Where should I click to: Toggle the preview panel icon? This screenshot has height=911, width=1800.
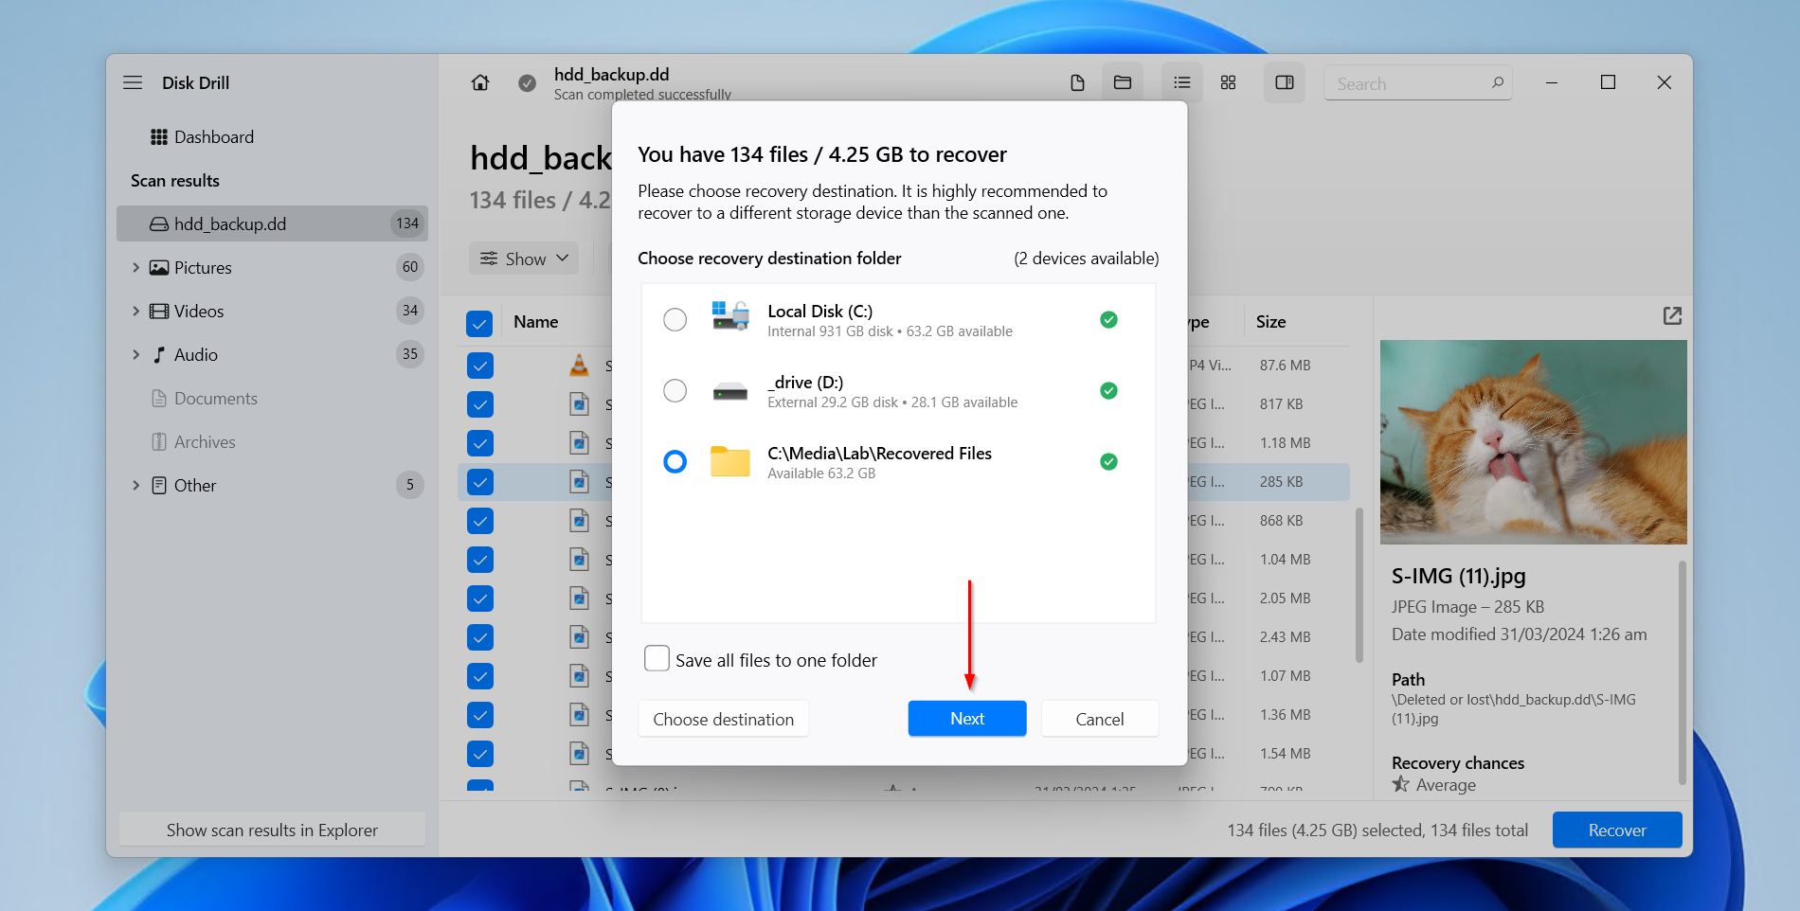click(1285, 82)
